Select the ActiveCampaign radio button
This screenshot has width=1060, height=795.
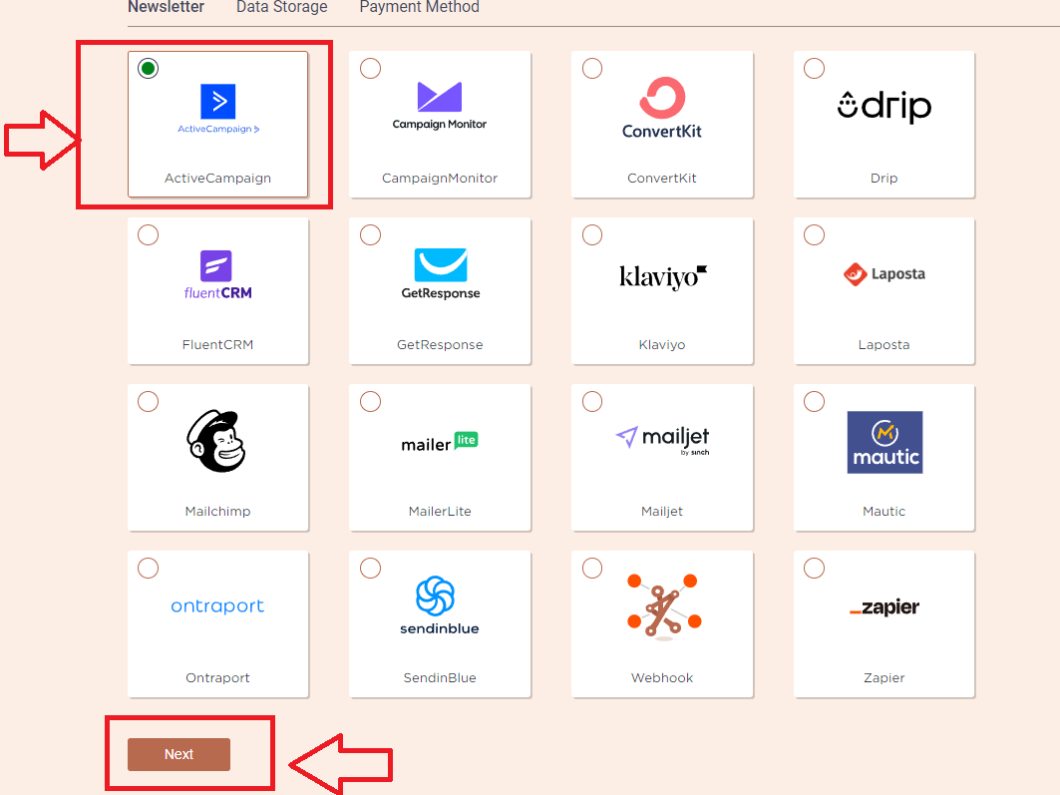click(148, 68)
